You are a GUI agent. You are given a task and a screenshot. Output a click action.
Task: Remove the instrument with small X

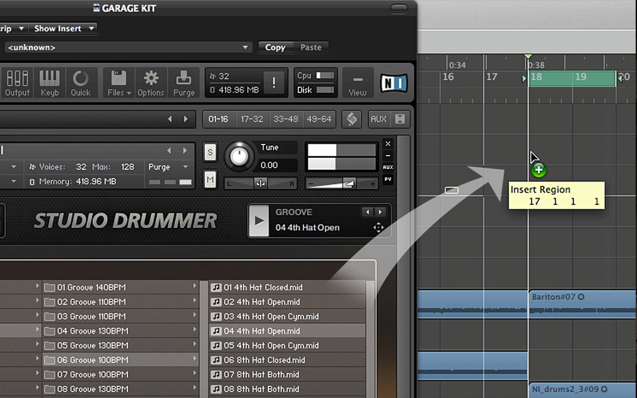point(388,144)
